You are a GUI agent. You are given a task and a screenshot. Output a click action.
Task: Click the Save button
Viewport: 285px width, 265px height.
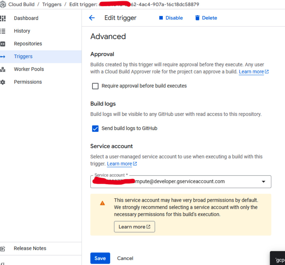tap(100, 258)
